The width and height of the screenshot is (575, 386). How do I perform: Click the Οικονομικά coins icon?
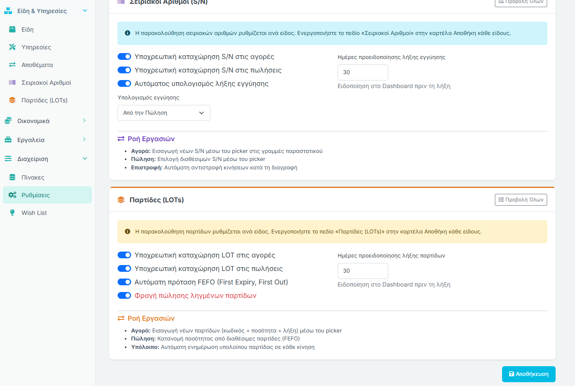(x=8, y=121)
